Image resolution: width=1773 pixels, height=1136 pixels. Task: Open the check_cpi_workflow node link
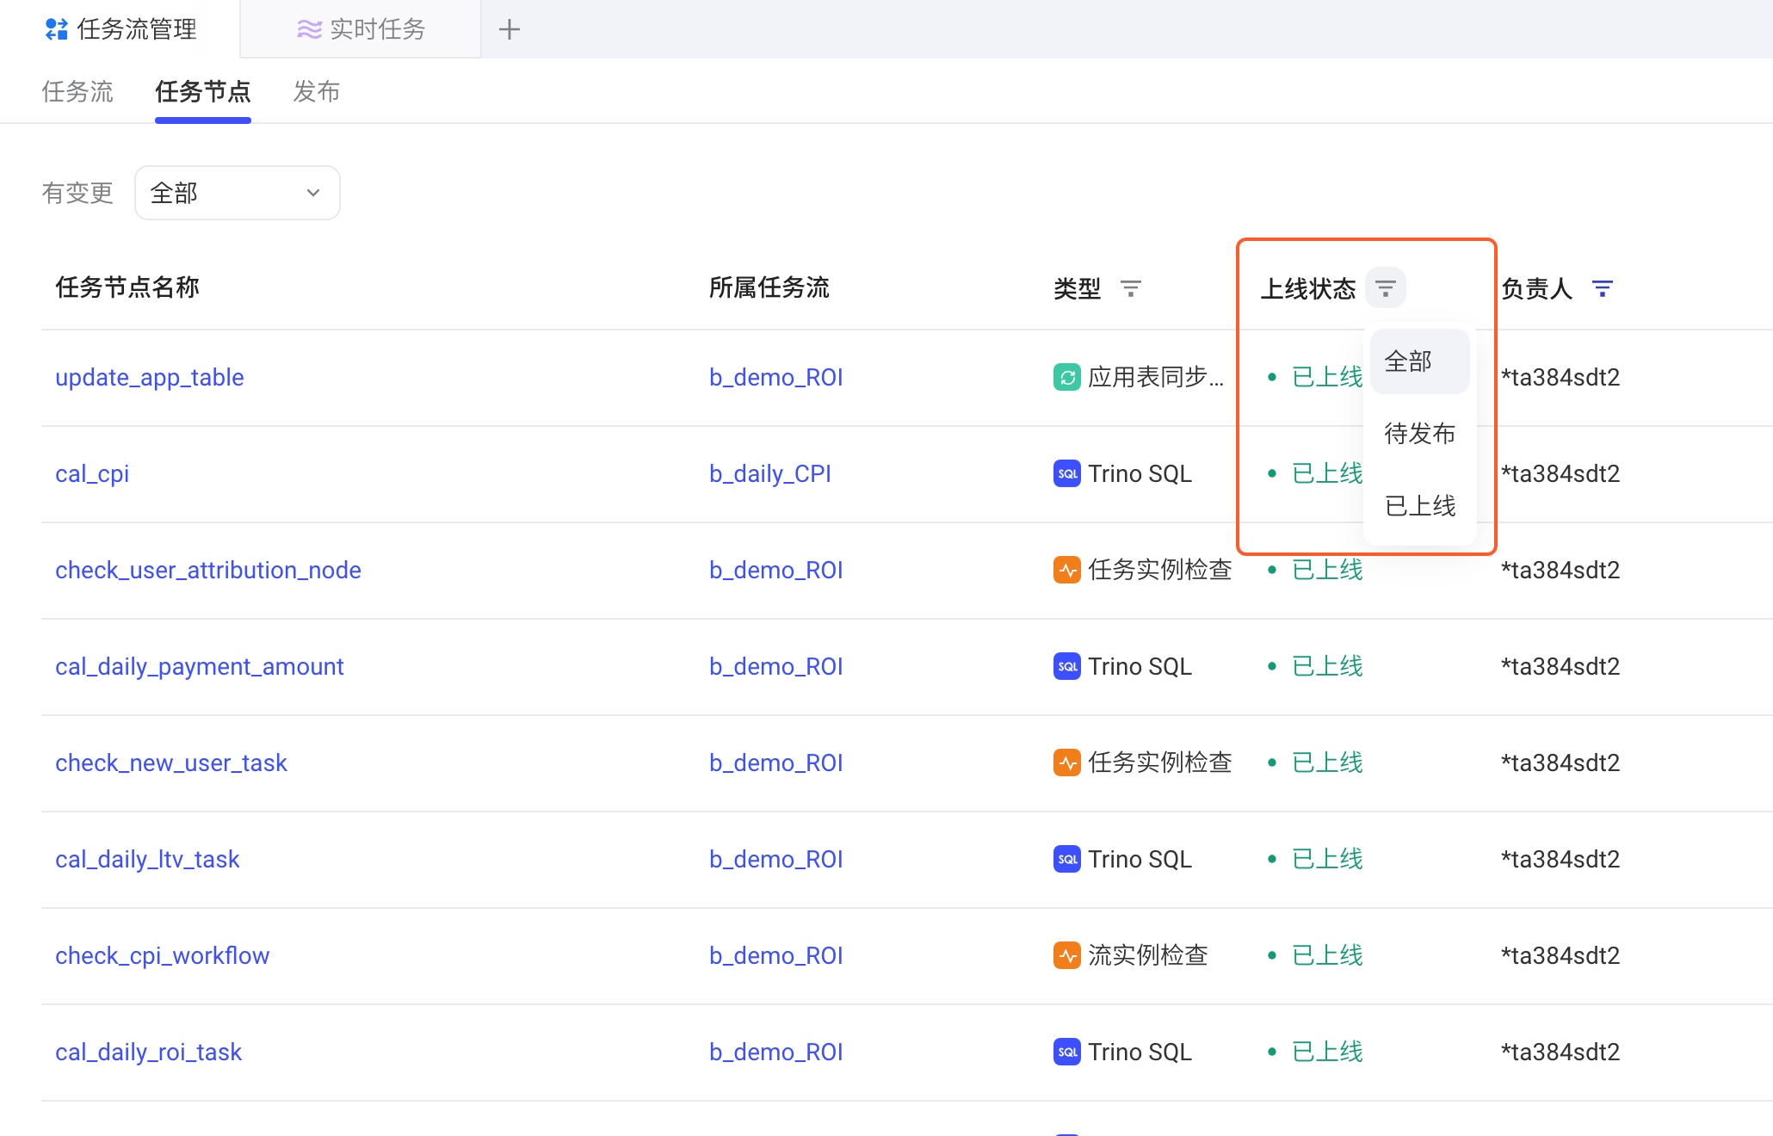tap(163, 955)
